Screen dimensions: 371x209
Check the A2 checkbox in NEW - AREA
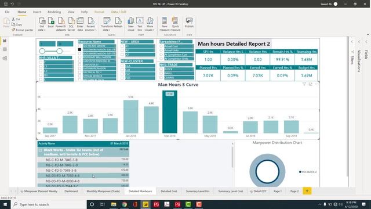tap(122, 51)
